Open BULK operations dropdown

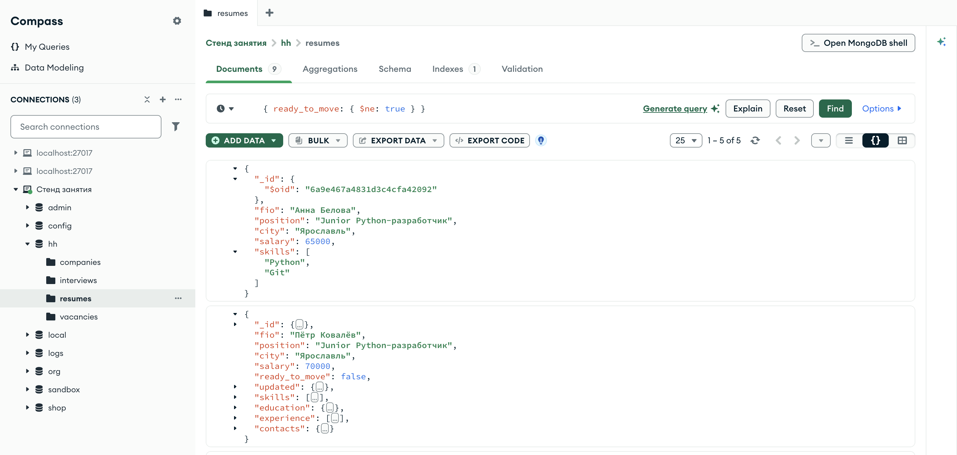318,140
